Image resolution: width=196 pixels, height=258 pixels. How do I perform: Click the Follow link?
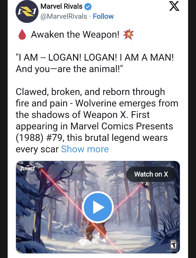click(x=103, y=16)
